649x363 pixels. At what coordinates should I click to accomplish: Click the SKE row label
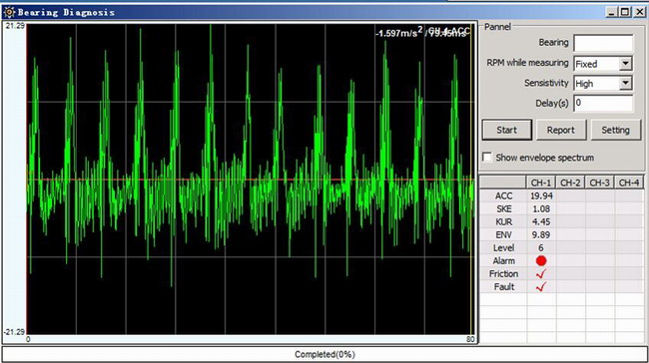[x=503, y=208]
